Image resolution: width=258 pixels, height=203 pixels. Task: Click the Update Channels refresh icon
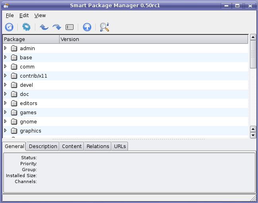(9, 27)
